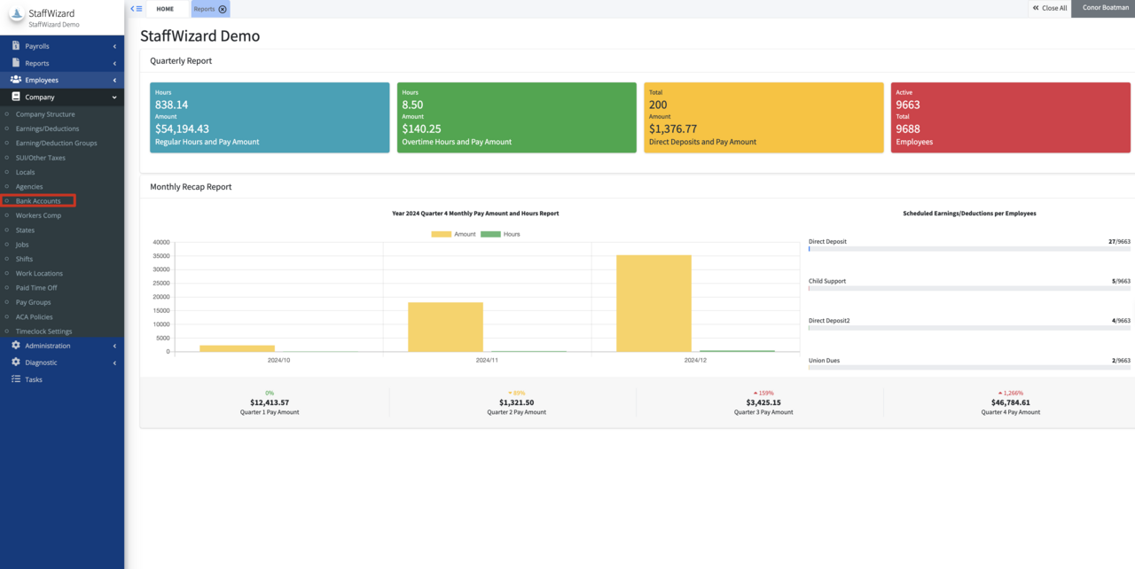1135x569 pixels.
Task: Click the Direct Deposit progress bar
Action: pos(969,249)
